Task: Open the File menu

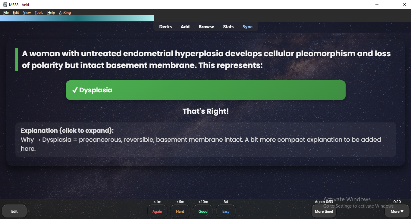Action: 6,13
